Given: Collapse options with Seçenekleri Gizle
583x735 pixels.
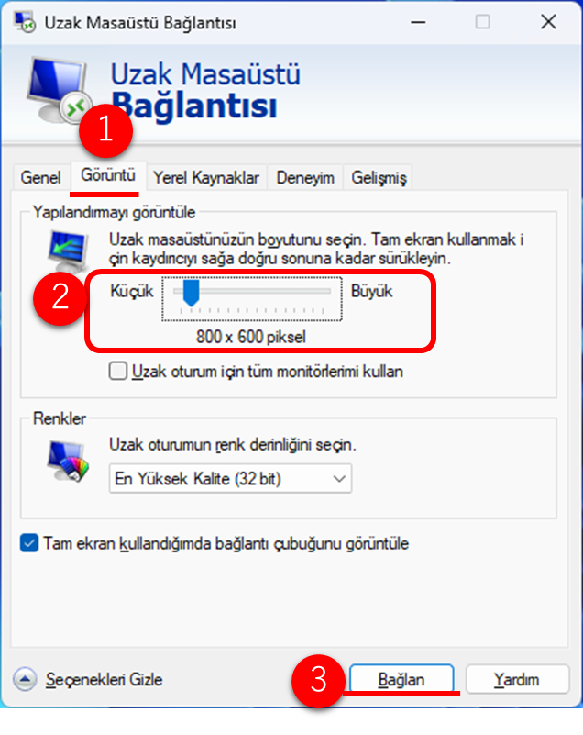Looking at the screenshot, I should tap(104, 679).
